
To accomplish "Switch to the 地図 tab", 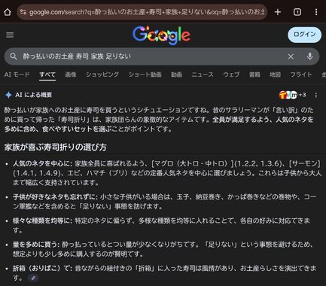I will 275,75.
